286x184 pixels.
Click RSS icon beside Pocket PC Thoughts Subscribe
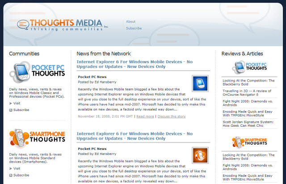pos(11,110)
